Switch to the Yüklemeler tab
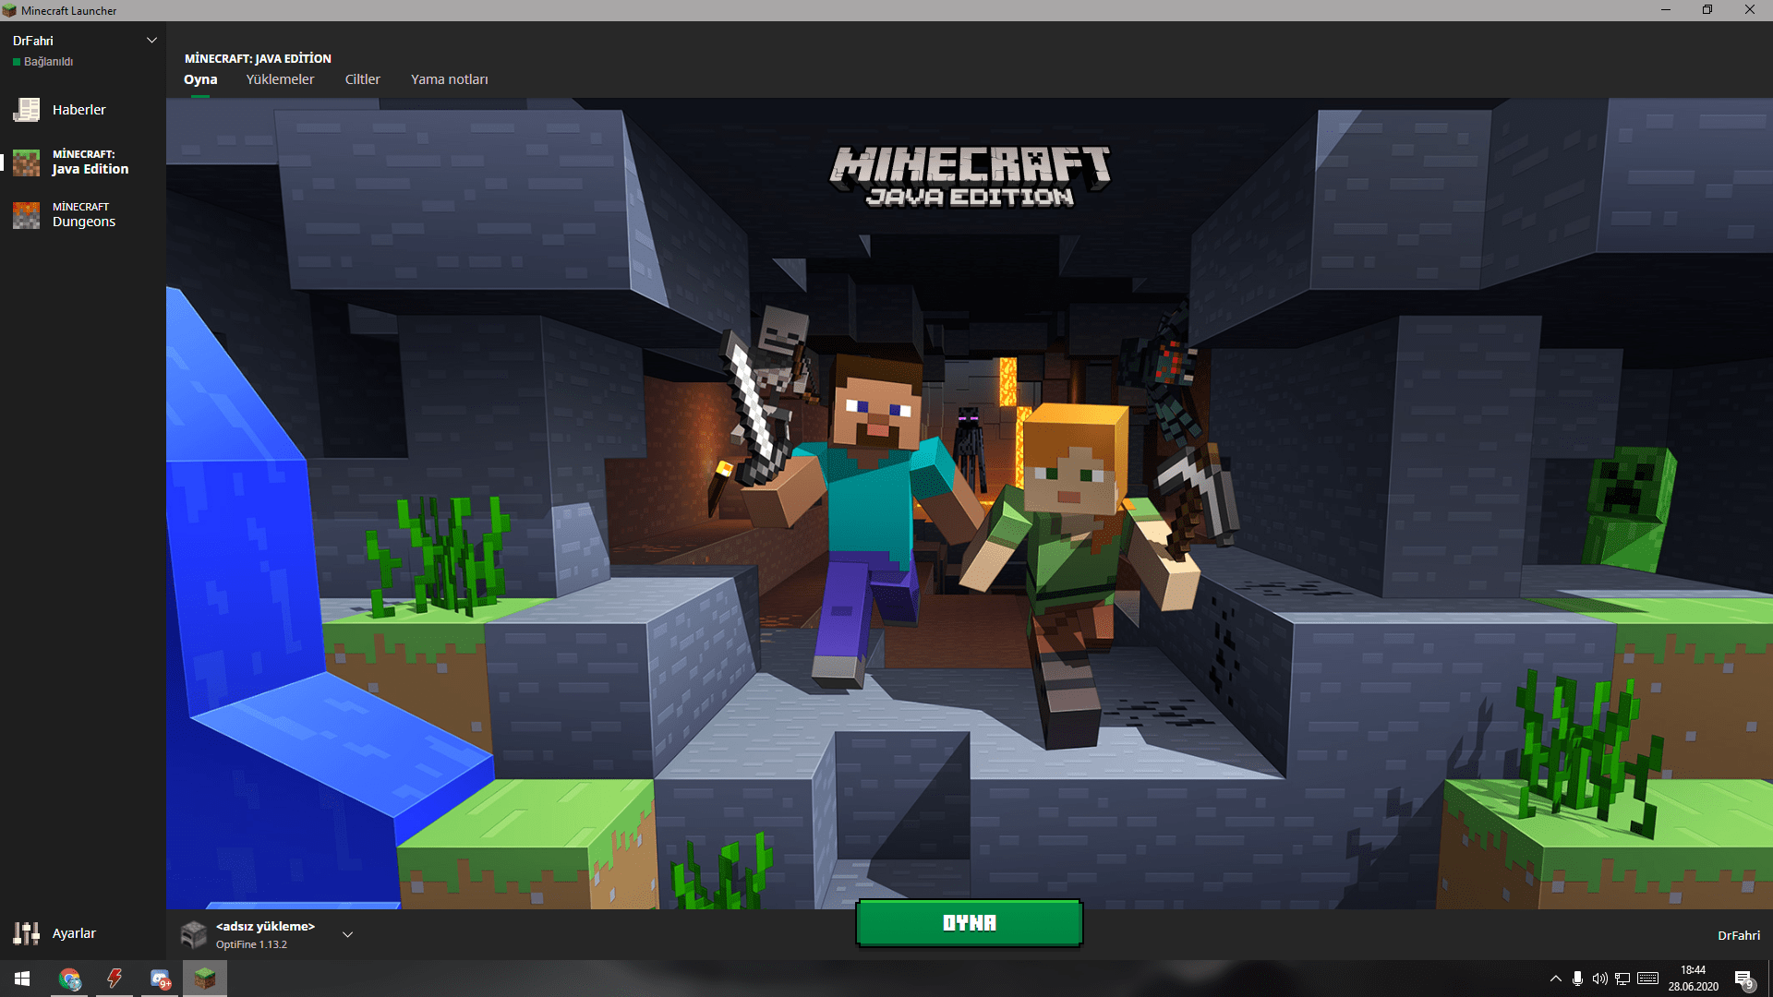 click(x=280, y=79)
